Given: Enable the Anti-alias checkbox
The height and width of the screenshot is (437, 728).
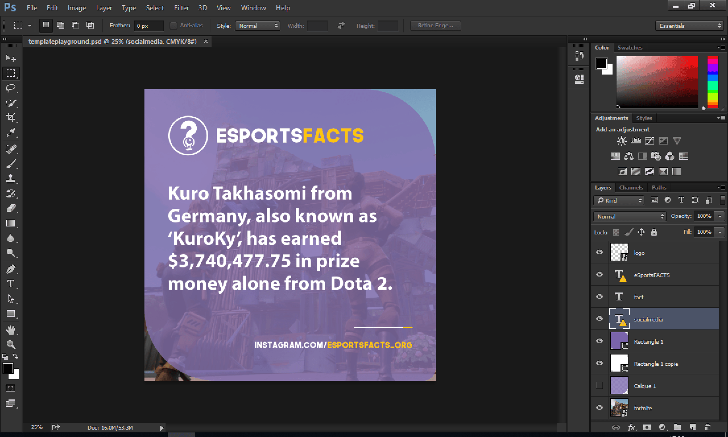Looking at the screenshot, I should [x=174, y=26].
